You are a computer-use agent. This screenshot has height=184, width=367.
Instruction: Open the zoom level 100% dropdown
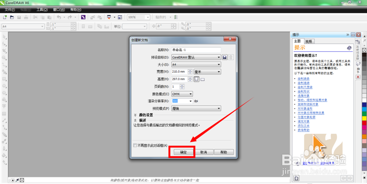point(148,17)
